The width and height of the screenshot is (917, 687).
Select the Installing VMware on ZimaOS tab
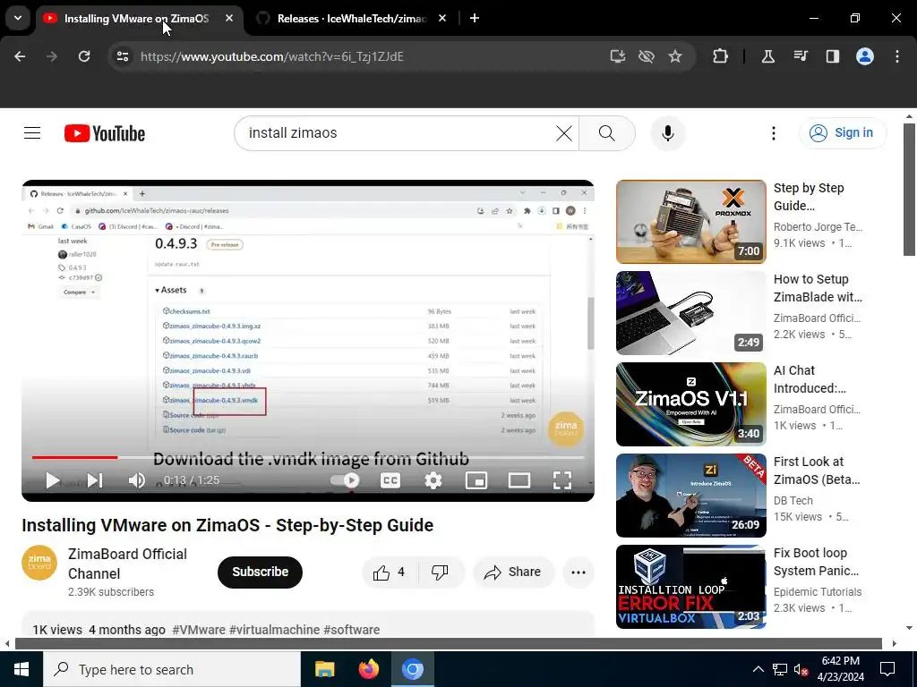pos(136,19)
